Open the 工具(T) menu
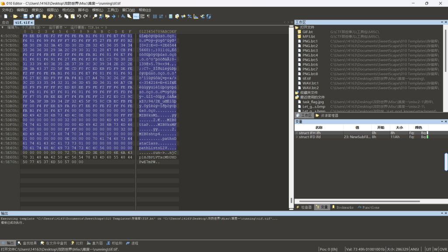Screen dimensions: 448x252 click(112, 10)
